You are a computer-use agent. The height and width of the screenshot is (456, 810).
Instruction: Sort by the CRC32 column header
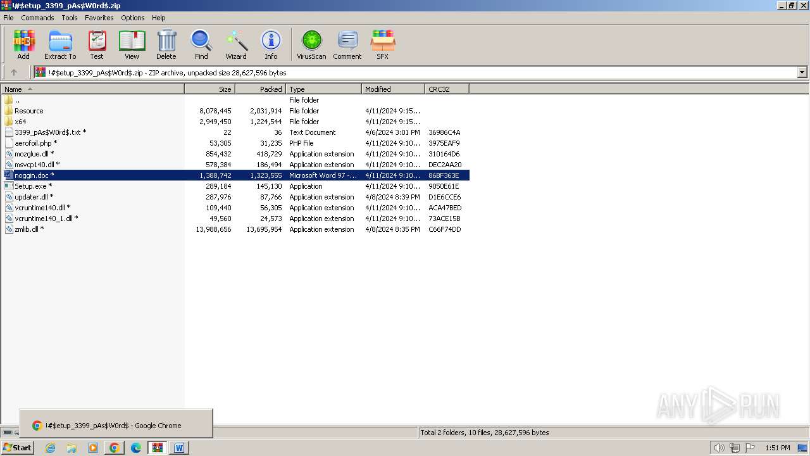(x=447, y=89)
